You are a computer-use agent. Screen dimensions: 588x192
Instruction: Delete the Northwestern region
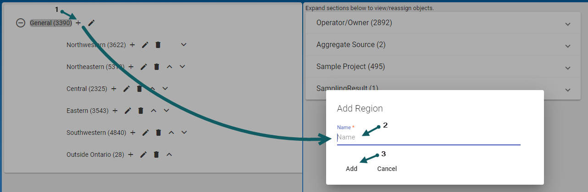tap(158, 45)
